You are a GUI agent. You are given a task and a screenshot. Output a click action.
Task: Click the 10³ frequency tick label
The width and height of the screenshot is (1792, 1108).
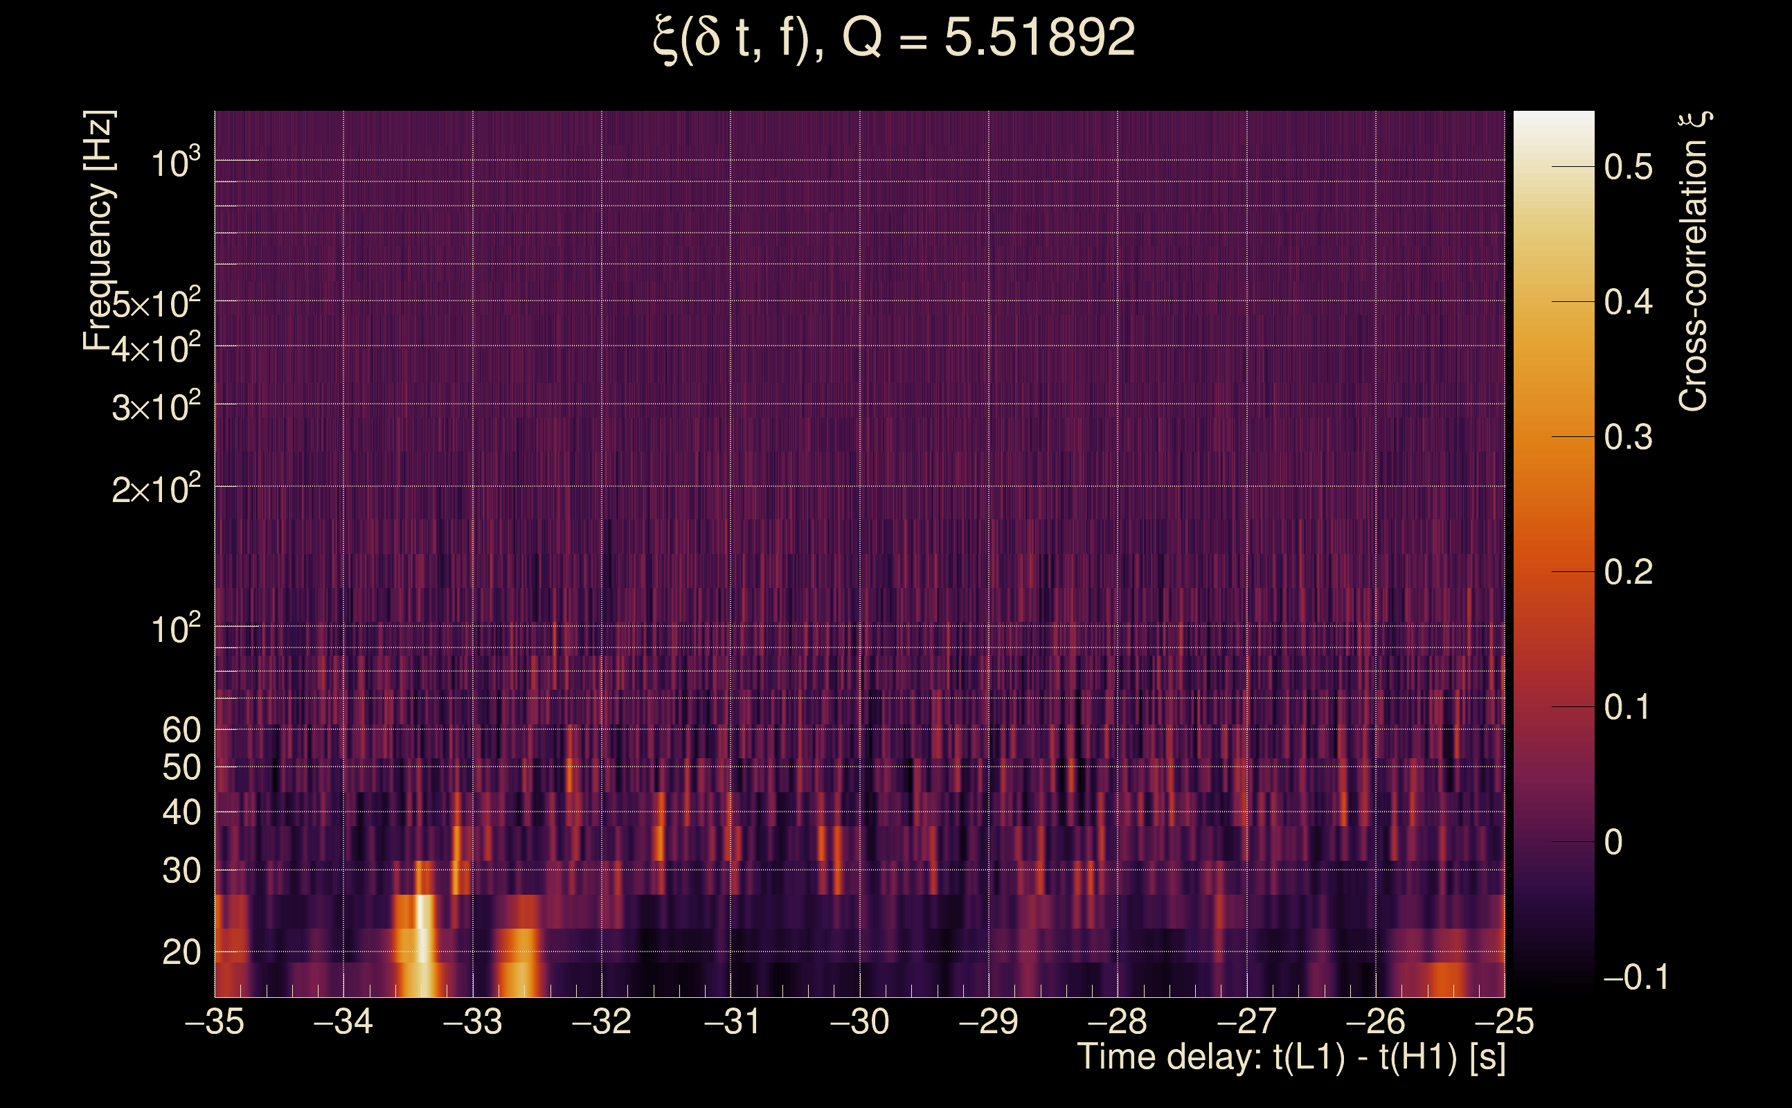point(175,163)
